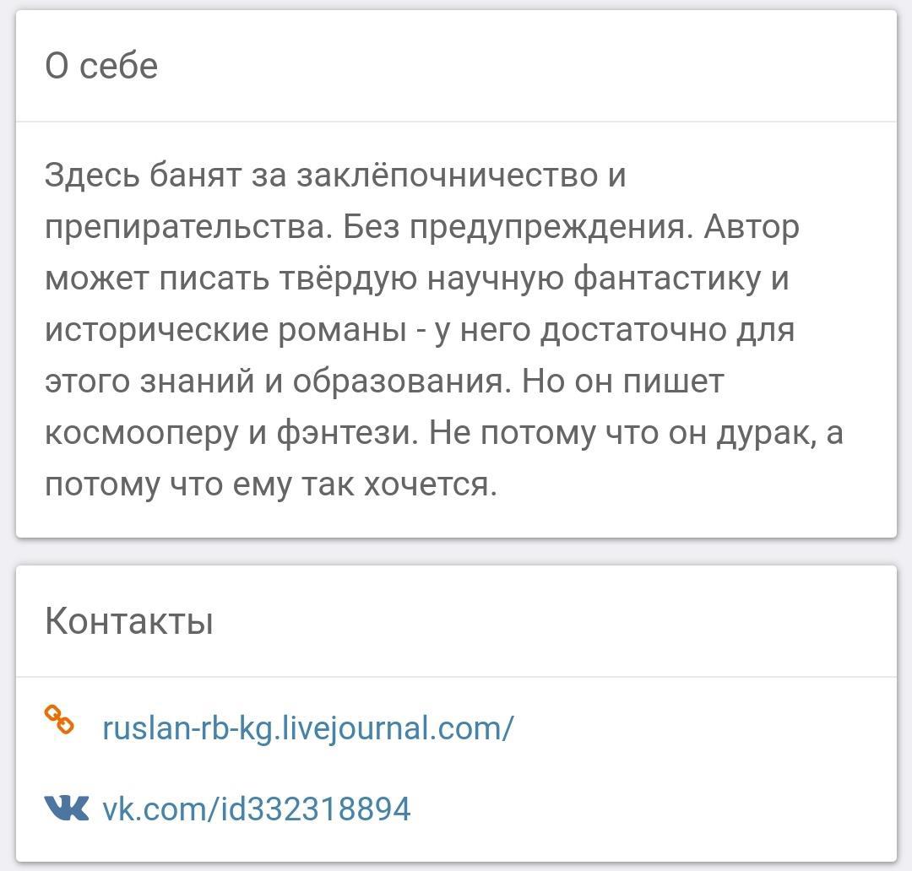This screenshot has height=871, width=912.
Task: Open the vk.com/id332318894 profile link
Action: point(256,809)
